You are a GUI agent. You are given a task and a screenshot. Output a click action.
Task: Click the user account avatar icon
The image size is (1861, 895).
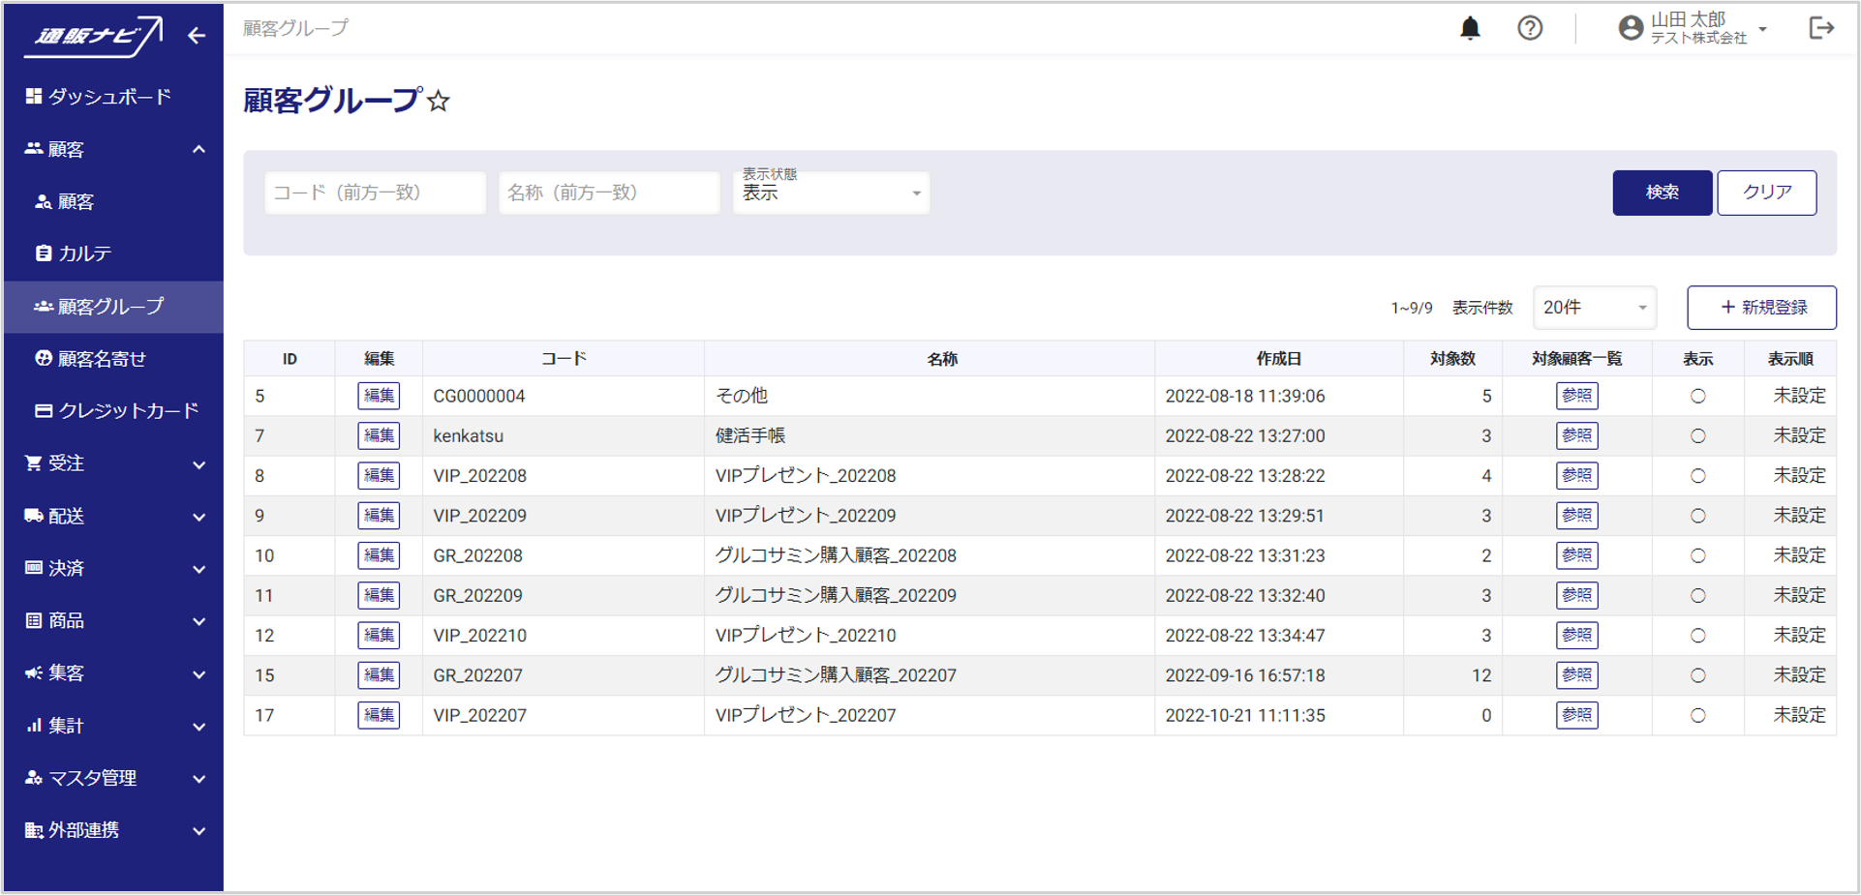(1631, 28)
